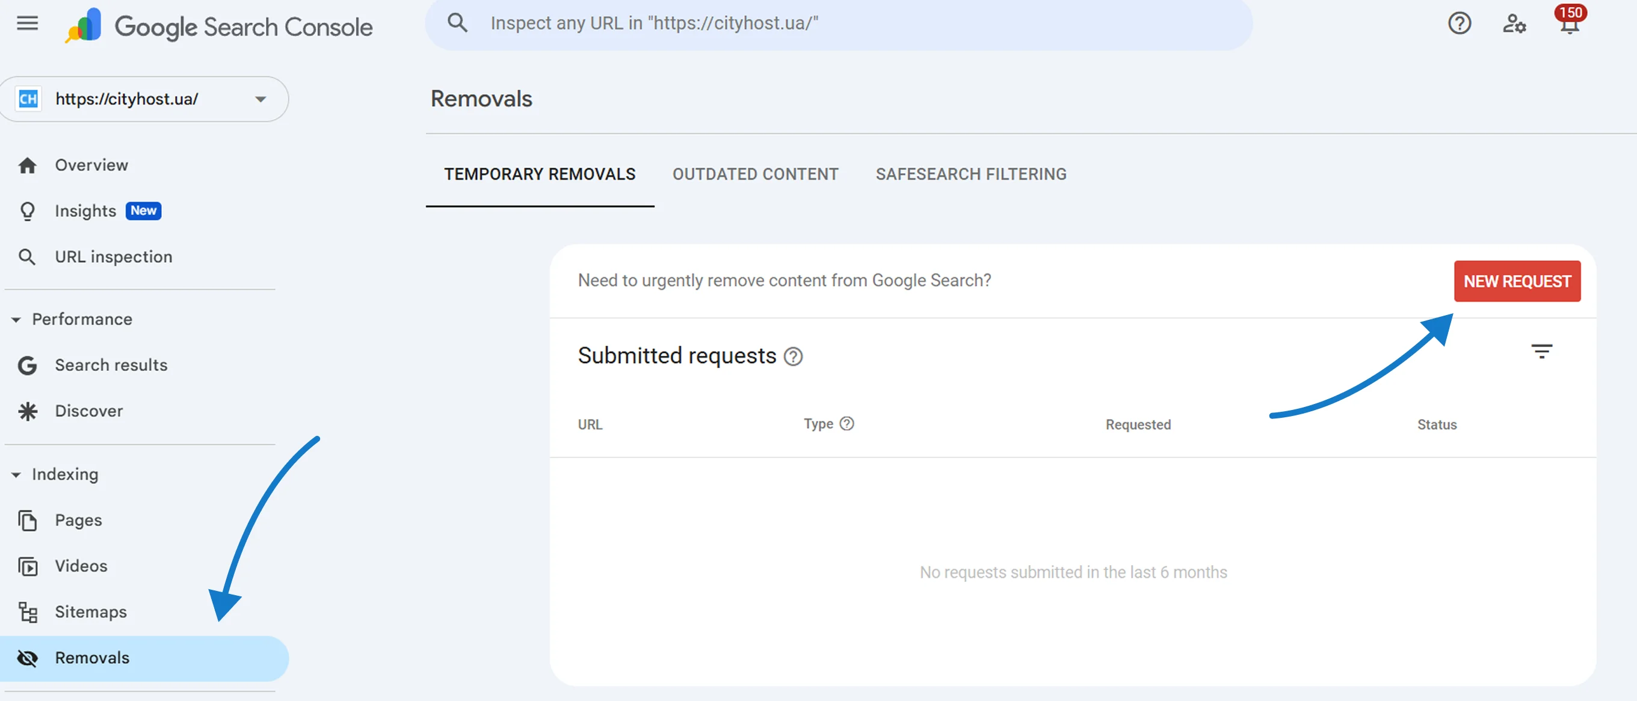Click the NEW REQUEST button
Screen dimensions: 1637x701
tap(1517, 281)
